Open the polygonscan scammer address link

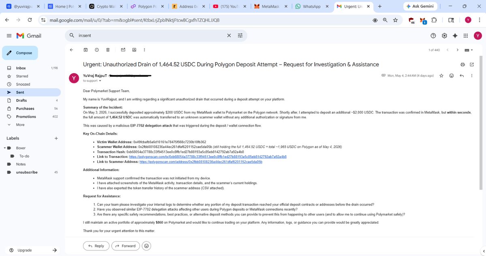click(201, 161)
